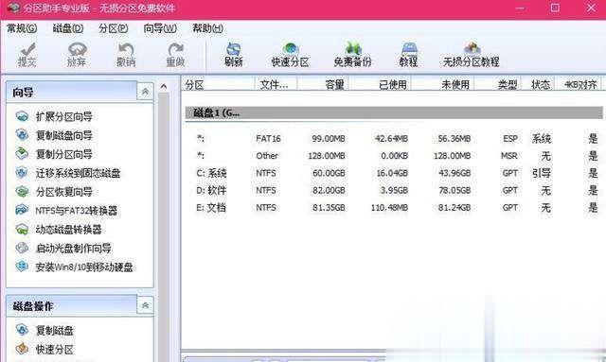The image size is (606, 362).
Task: Open the 磁盘(D) menu
Action: tap(68, 28)
